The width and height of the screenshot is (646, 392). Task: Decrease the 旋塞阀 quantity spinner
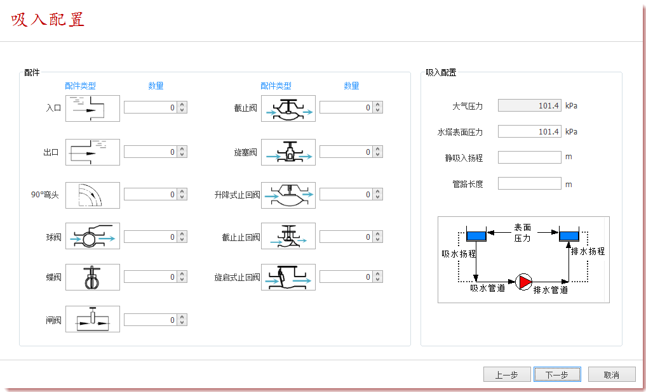point(378,155)
